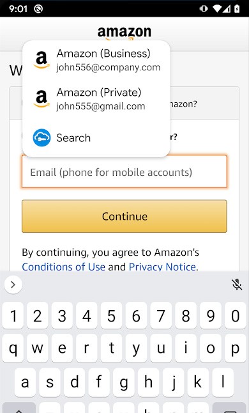This screenshot has width=249, height=413.
Task: Tap the Amazon logo in the header
Action: point(124,33)
